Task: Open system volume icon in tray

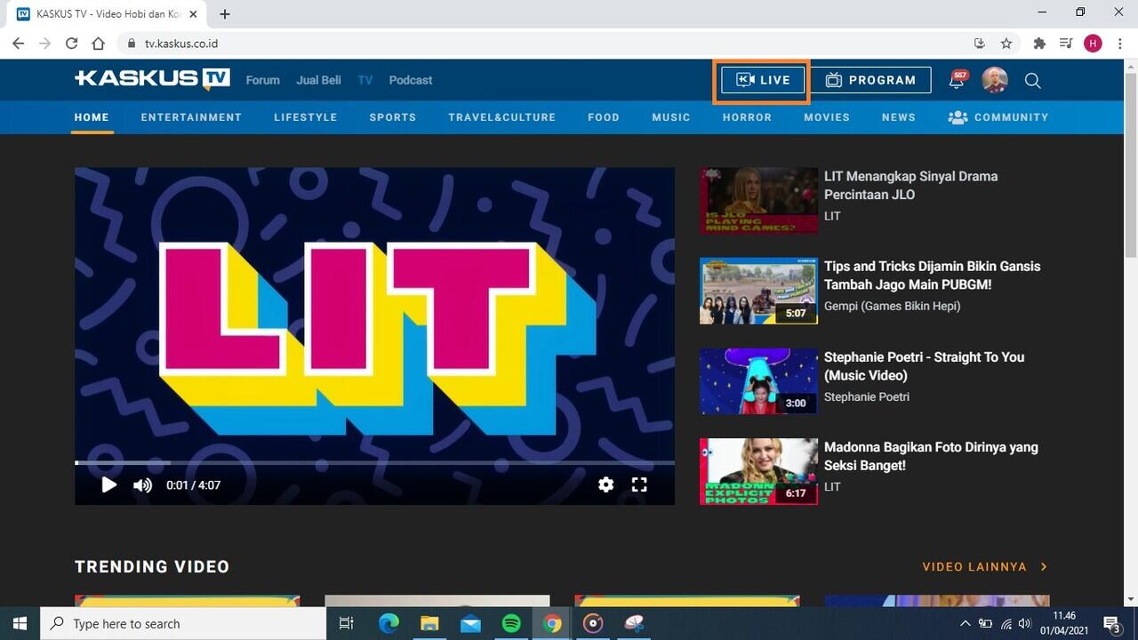Action: 1024,623
